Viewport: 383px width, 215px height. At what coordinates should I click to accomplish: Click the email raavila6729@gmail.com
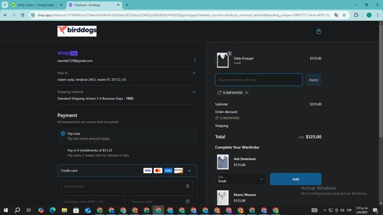[75, 61]
